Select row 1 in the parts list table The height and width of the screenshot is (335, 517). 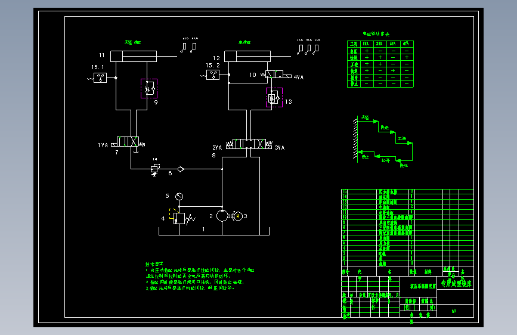coord(407,263)
